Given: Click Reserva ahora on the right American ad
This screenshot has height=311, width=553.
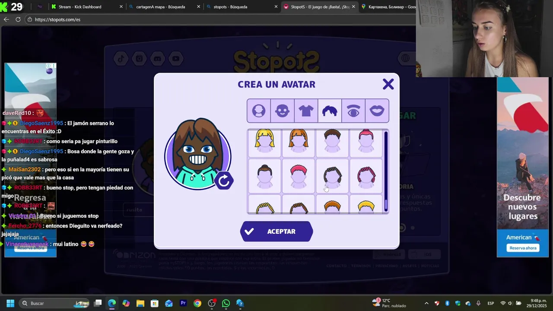Looking at the screenshot, I should tap(523, 248).
